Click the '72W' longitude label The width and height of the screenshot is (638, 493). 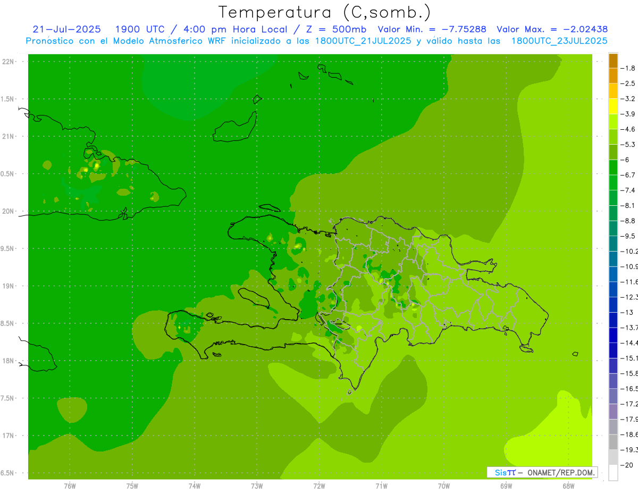tap(319, 486)
